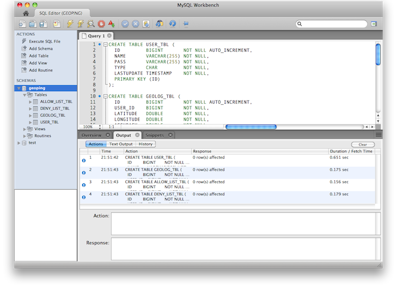Screen dimensions: 397x288
Task: Select the Actions output view toggle
Action: [x=96, y=144]
